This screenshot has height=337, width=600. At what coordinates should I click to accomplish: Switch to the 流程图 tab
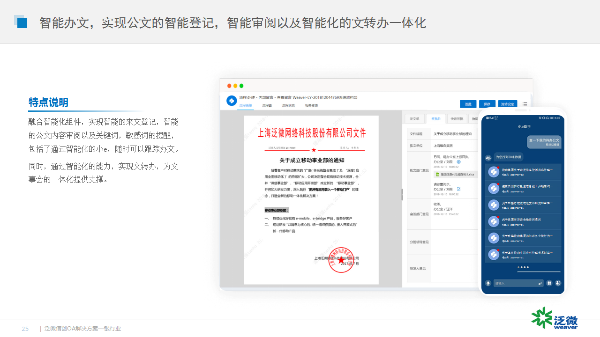coord(267,106)
